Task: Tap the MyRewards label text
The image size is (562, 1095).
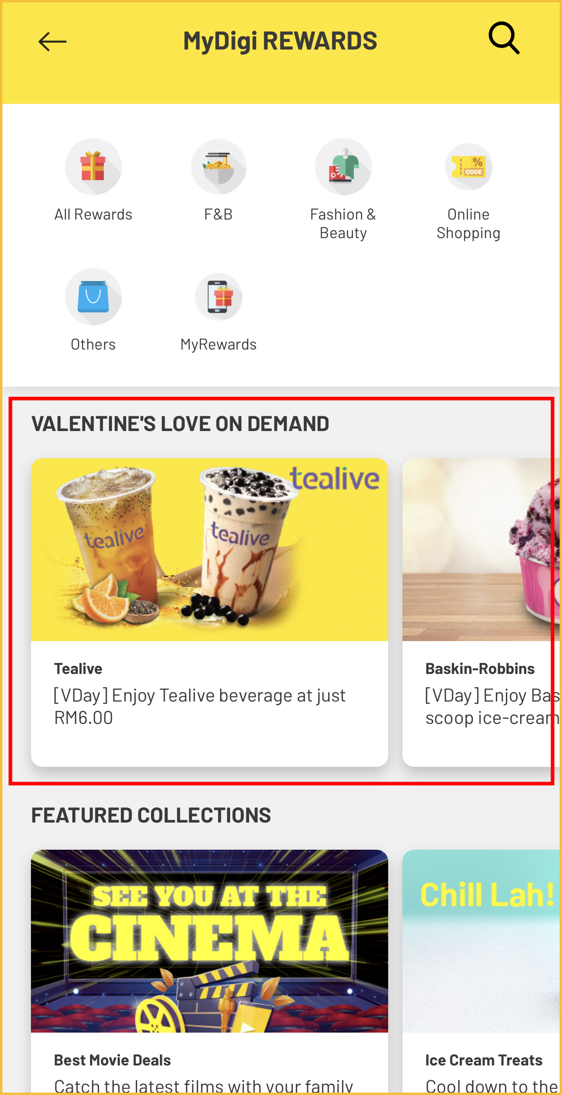Action: pyautogui.click(x=219, y=344)
